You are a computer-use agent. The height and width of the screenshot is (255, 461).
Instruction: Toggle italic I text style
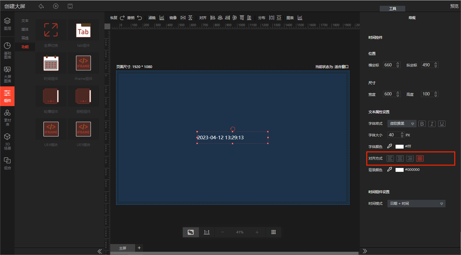[x=432, y=124]
